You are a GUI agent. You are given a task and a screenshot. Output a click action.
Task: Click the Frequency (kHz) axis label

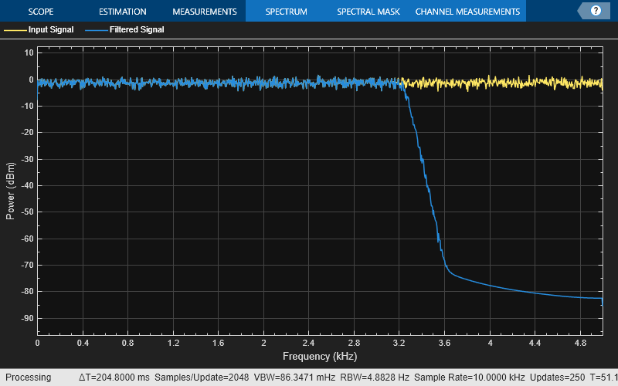pyautogui.click(x=319, y=357)
